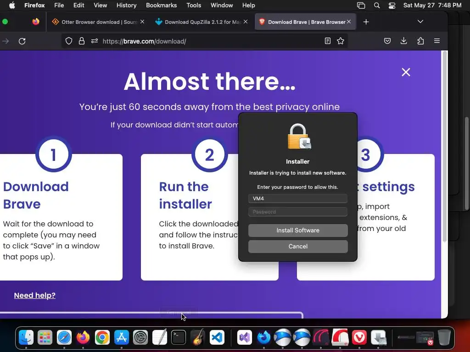The height and width of the screenshot is (352, 470).
Task: Click the page vertical scrollbar
Action: point(445,147)
